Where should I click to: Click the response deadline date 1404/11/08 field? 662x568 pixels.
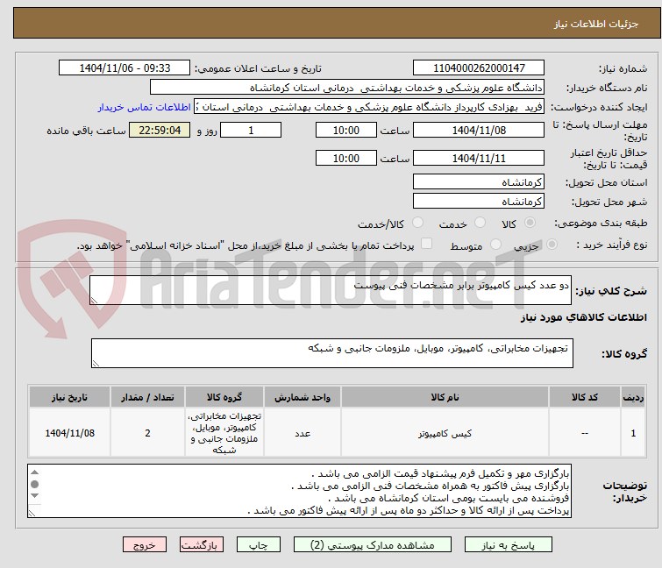coord(479,130)
